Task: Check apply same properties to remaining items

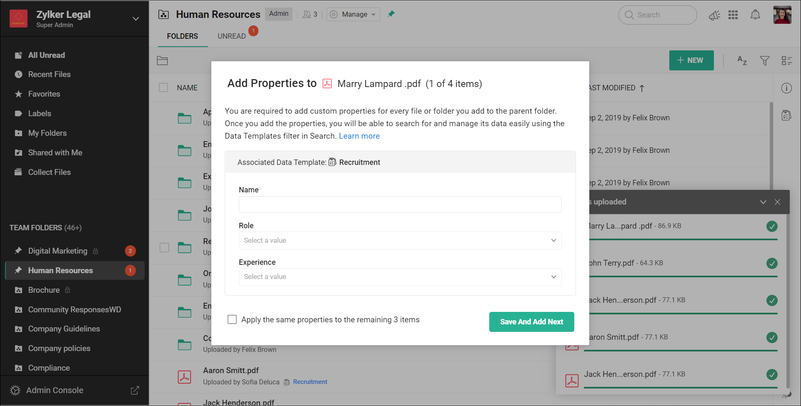Action: (232, 319)
